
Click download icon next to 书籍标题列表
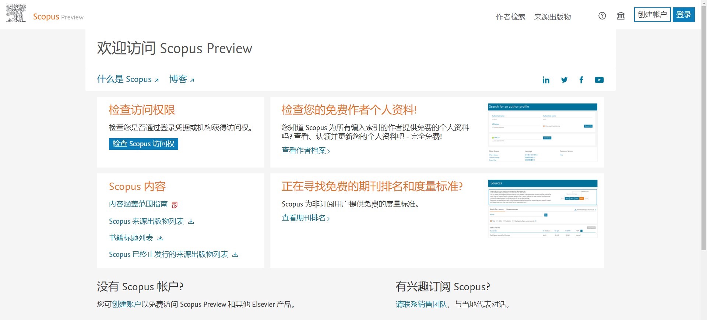[x=160, y=238]
